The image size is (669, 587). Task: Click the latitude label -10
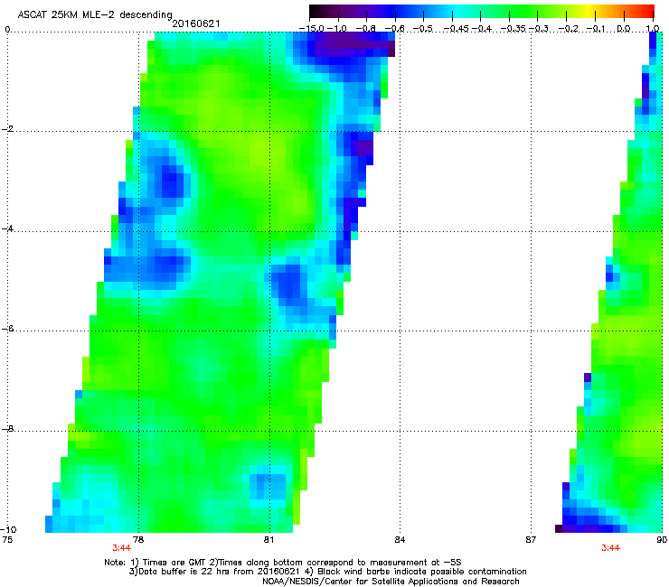tap(9, 529)
